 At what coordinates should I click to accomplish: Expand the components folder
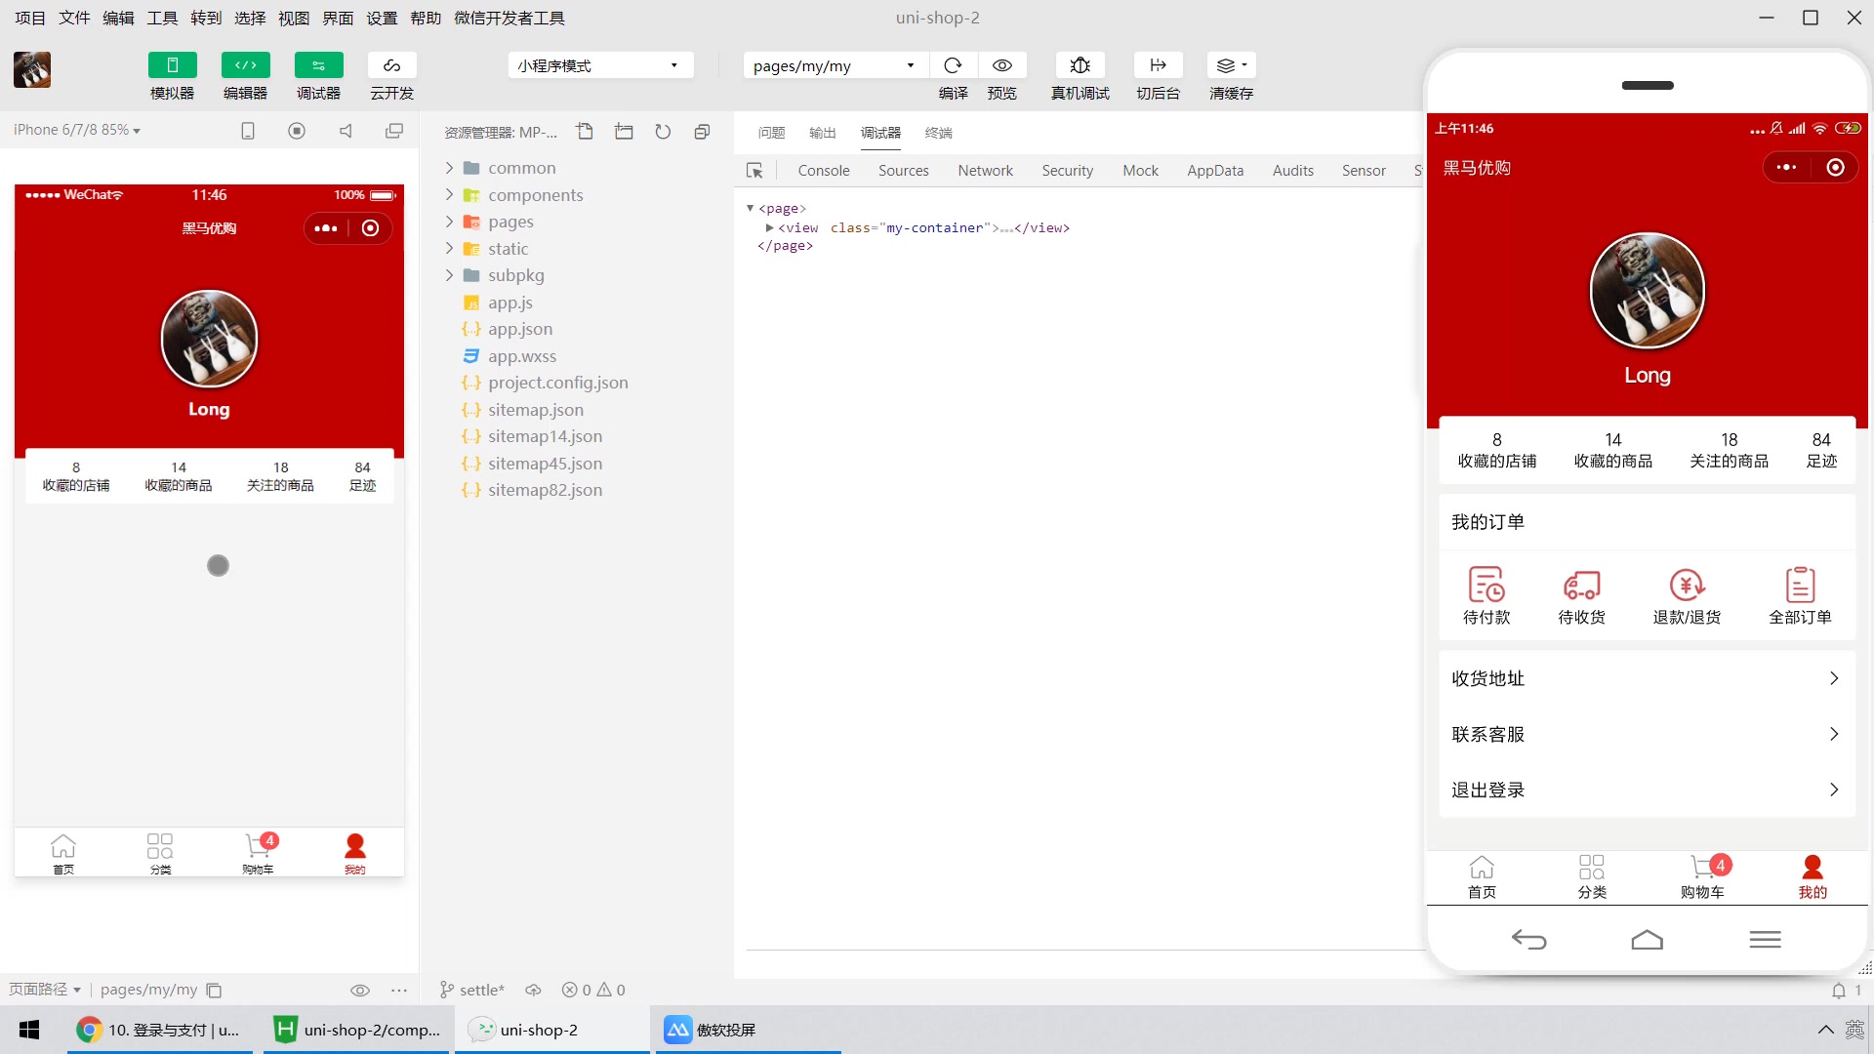point(449,195)
